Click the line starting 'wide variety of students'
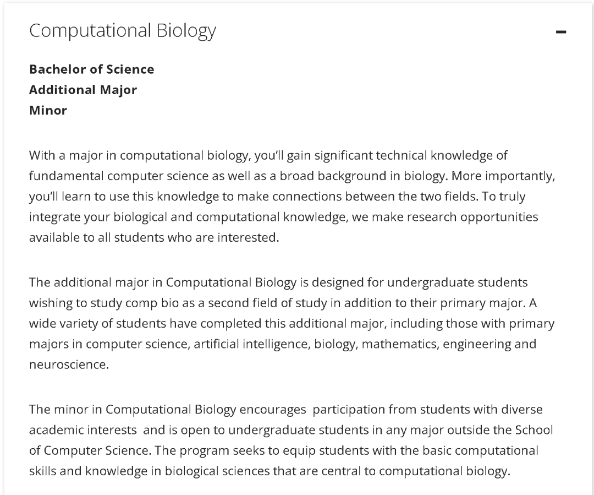This screenshot has height=495, width=594. (x=292, y=324)
